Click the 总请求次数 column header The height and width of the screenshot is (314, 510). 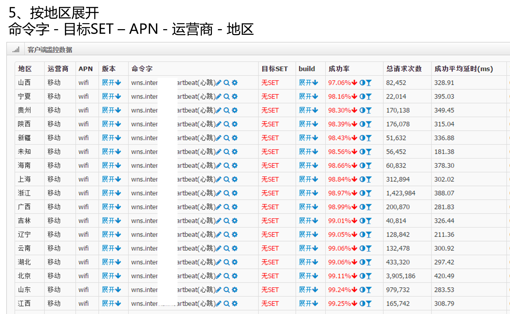(404, 69)
